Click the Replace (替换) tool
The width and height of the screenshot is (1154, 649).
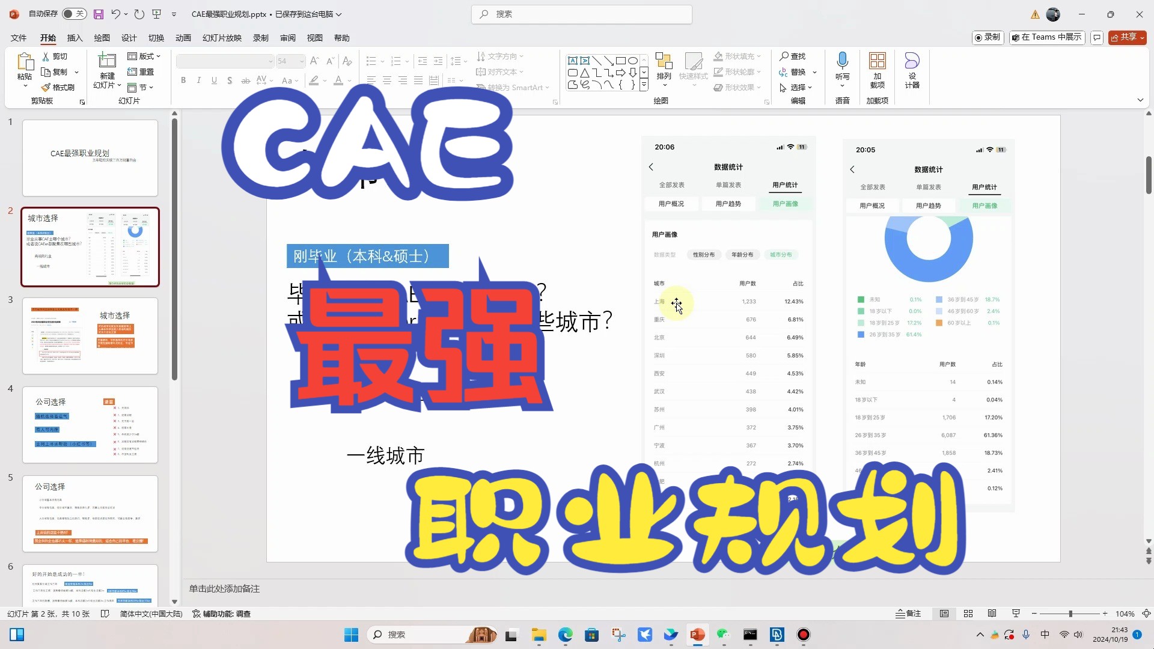coord(793,72)
